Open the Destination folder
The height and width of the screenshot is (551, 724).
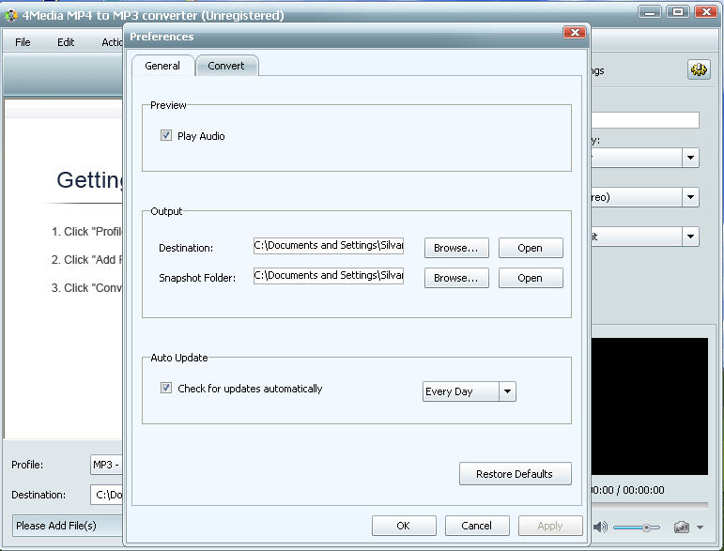[531, 248]
